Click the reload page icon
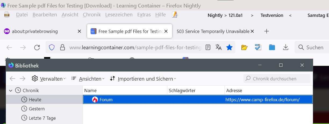Viewport: 329px width, 124px height. 37,48
